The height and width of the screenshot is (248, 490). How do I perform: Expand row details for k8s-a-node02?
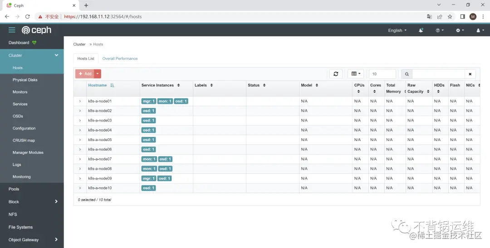click(x=80, y=111)
